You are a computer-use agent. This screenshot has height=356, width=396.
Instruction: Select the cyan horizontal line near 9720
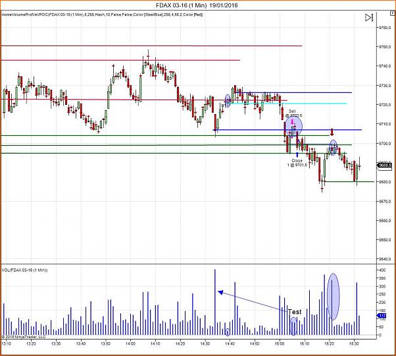pyautogui.click(x=288, y=104)
